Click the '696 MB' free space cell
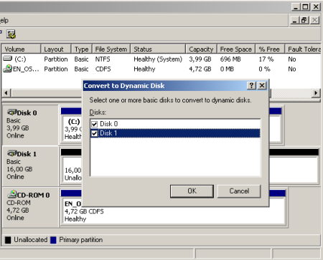 click(x=230, y=59)
